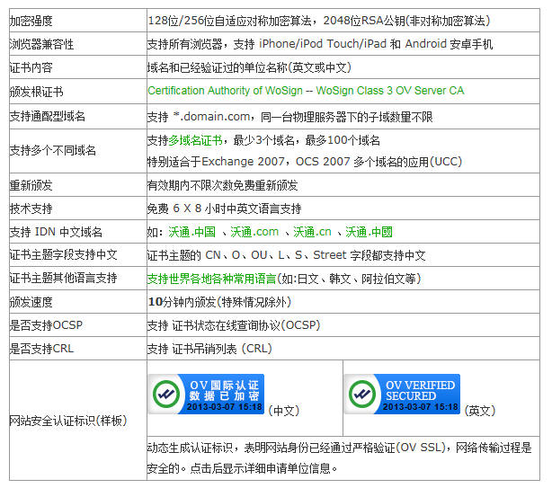This screenshot has width=552, height=488.
Task: Select the 重新颁发 row label
Action: (x=31, y=185)
